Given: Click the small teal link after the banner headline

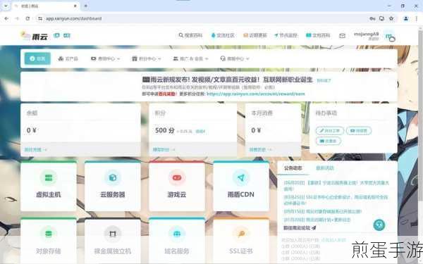Looking at the screenshot, I should [x=324, y=80].
